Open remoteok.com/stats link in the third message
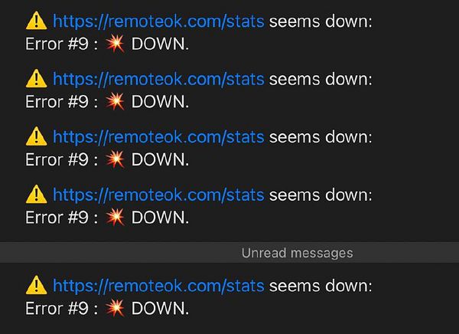The height and width of the screenshot is (334, 459). point(158,137)
